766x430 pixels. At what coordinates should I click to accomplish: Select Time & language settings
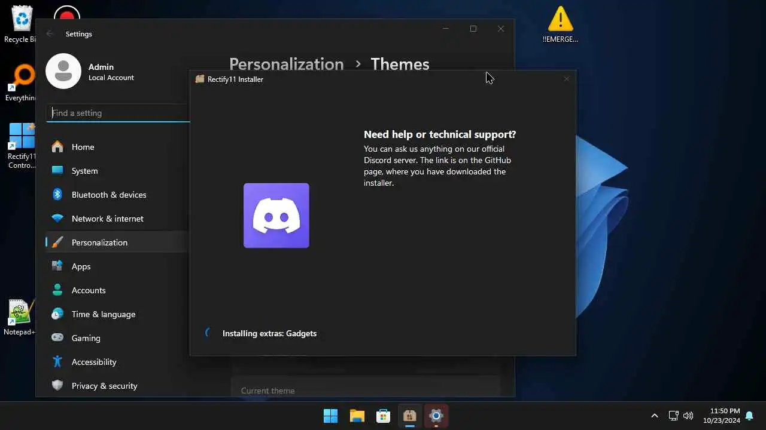(117, 314)
